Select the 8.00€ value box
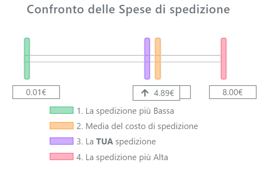 point(233,92)
